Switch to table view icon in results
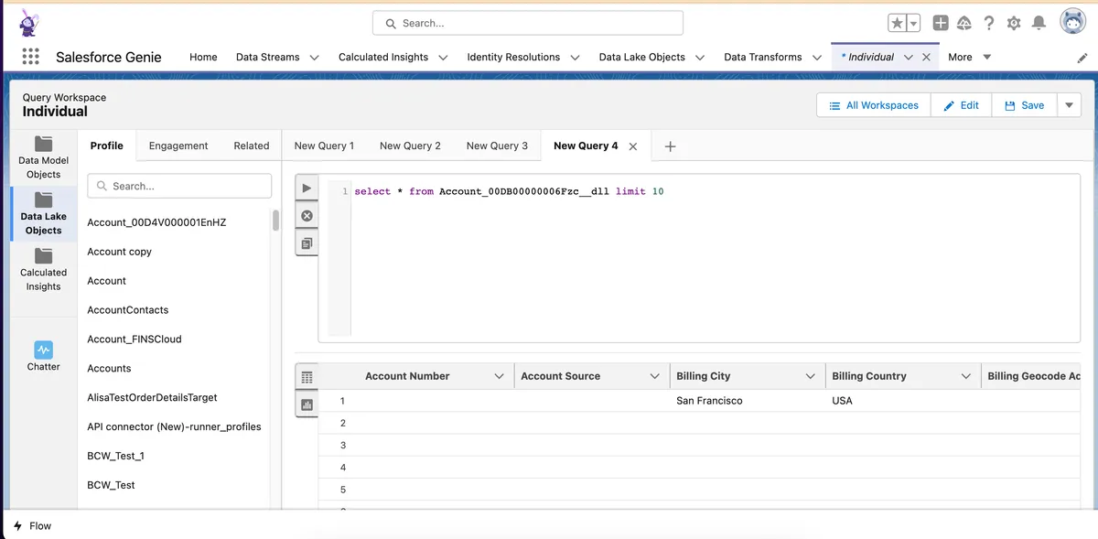Screen dimensions: 1098x539 pyautogui.click(x=307, y=377)
